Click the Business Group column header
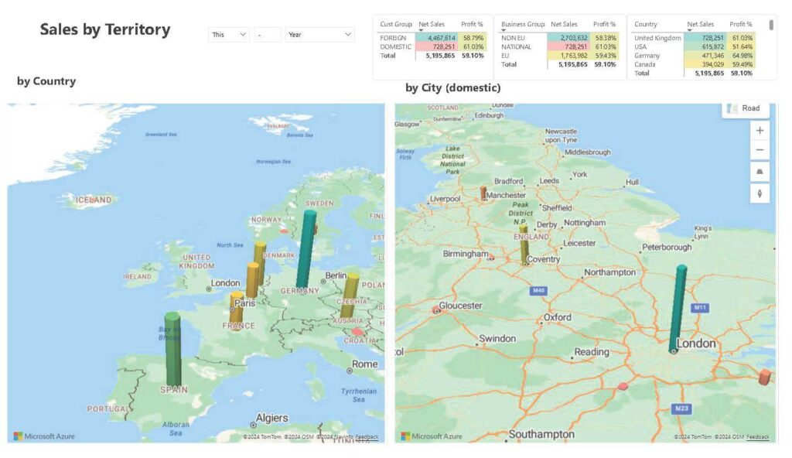The width and height of the screenshot is (792, 458). click(523, 24)
